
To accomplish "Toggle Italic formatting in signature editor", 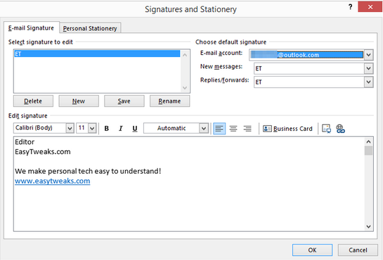I will point(121,129).
